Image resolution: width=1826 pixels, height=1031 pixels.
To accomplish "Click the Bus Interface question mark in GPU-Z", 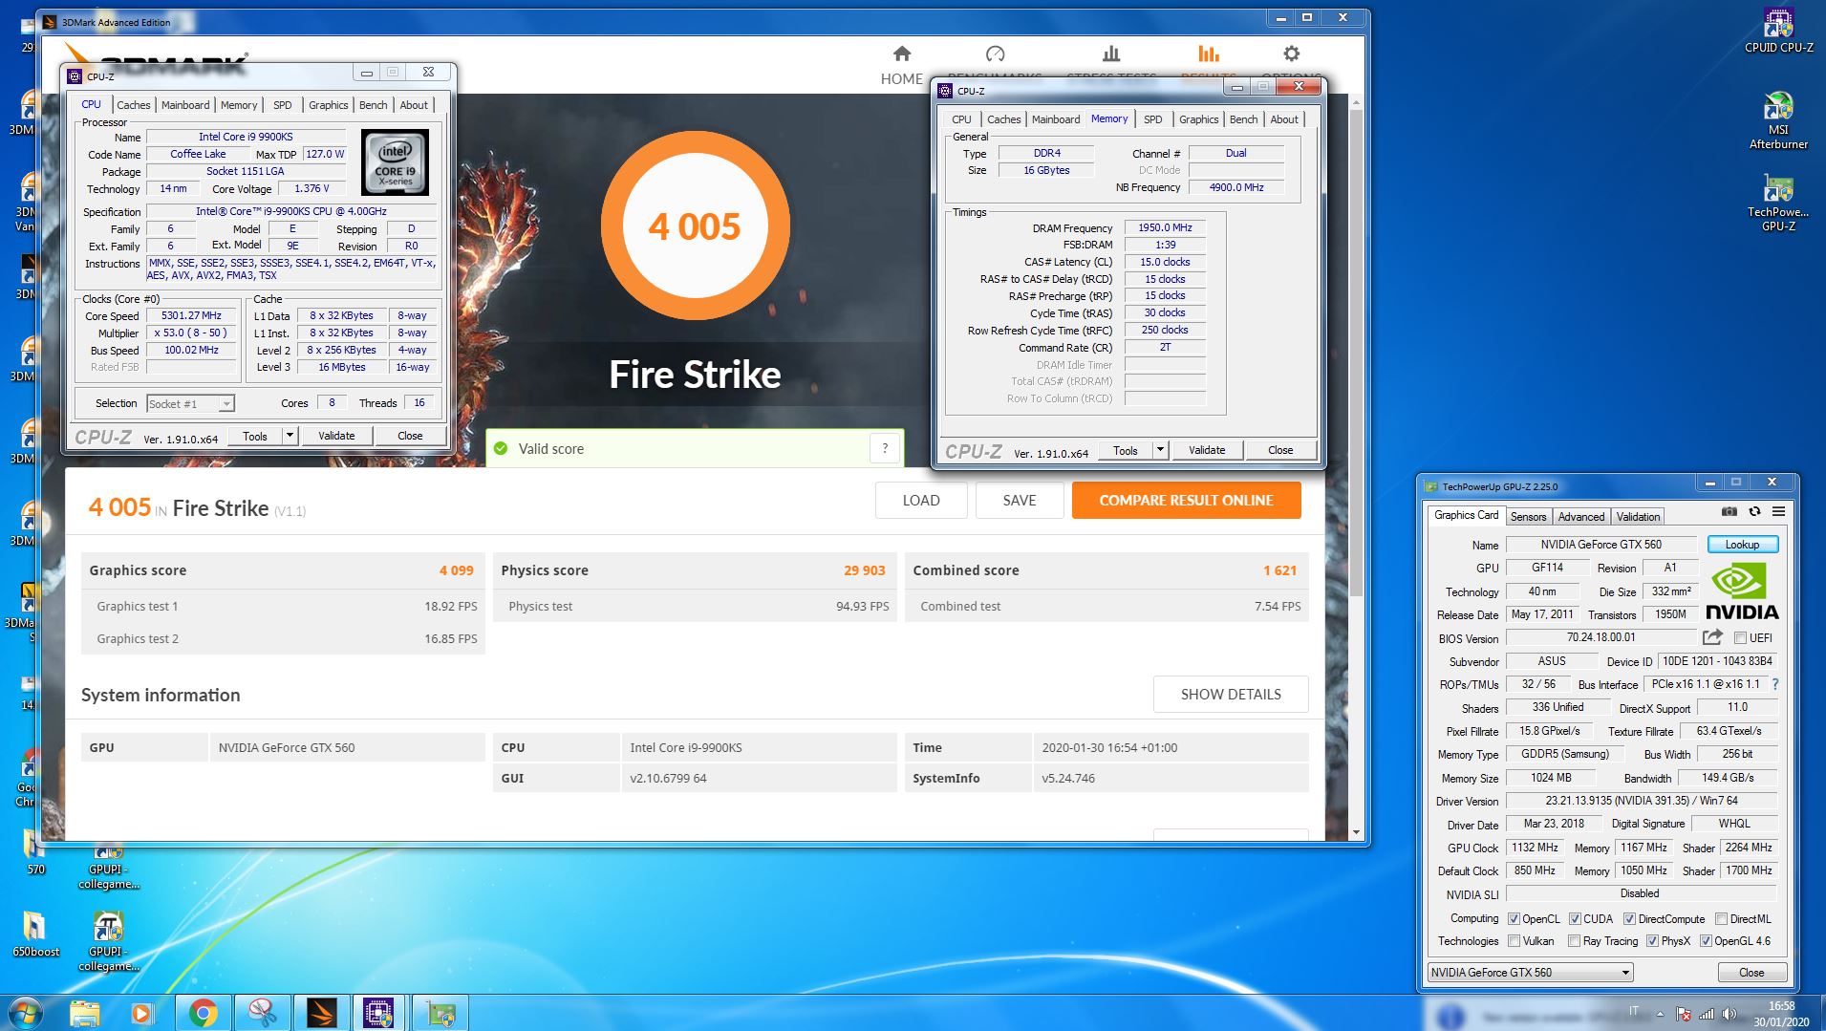I will click(1775, 684).
